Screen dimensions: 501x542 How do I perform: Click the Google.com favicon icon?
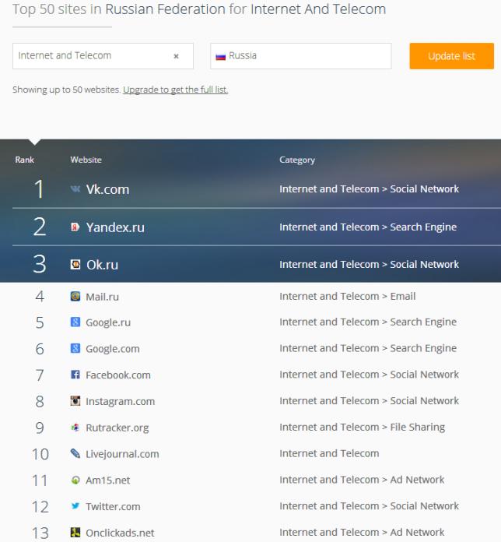click(x=75, y=348)
